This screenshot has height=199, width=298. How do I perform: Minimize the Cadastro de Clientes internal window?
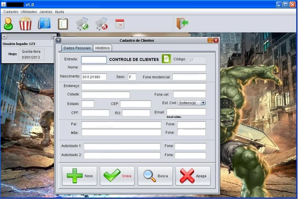coord(210,40)
